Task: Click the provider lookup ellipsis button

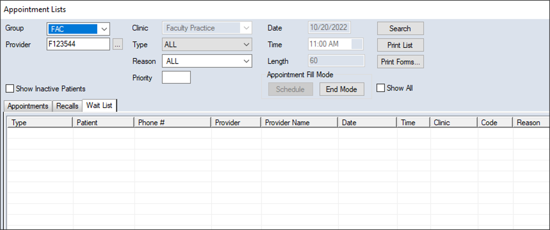Action: click(118, 45)
